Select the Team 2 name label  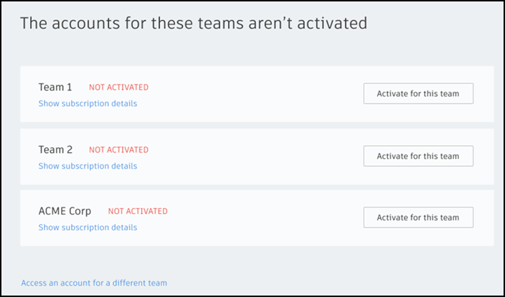[x=55, y=150]
